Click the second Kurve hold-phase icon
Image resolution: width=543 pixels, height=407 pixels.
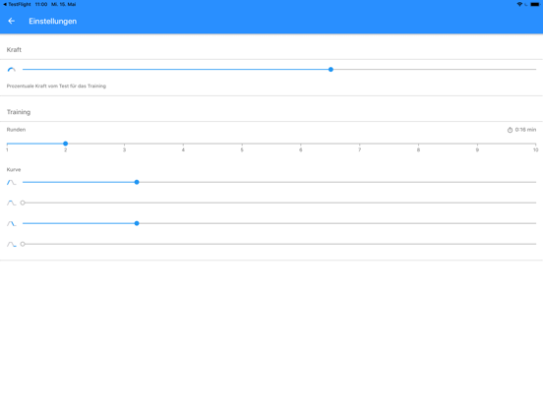coord(12,203)
